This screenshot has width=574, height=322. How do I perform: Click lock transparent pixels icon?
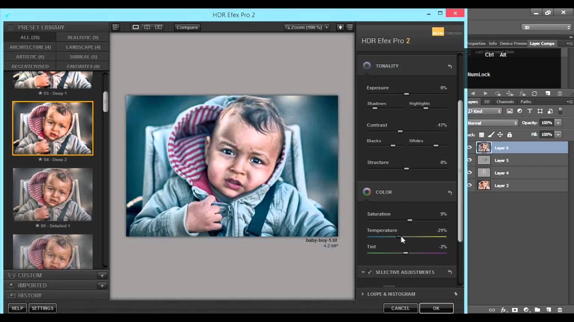point(482,134)
